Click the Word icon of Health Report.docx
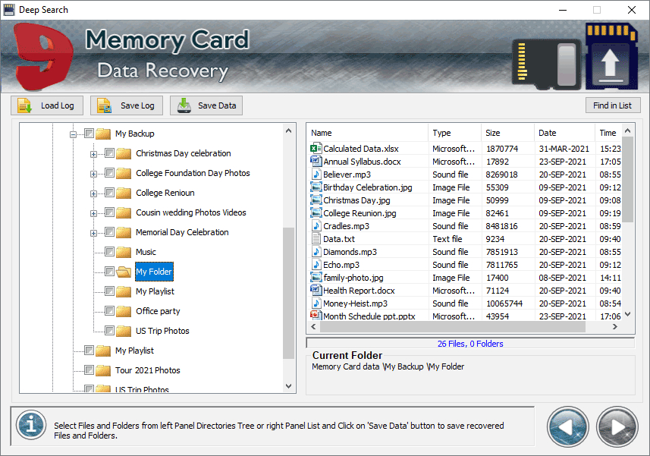The height and width of the screenshot is (456, 650). (x=316, y=290)
